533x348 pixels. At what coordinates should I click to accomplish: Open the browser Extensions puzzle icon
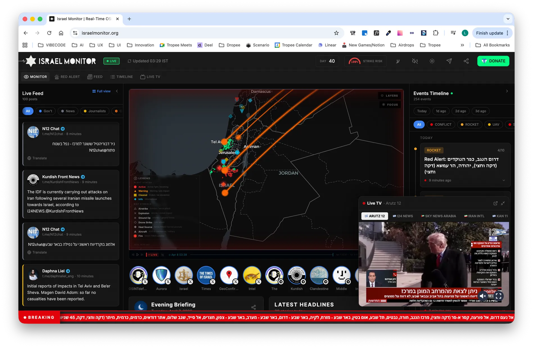[x=435, y=33]
